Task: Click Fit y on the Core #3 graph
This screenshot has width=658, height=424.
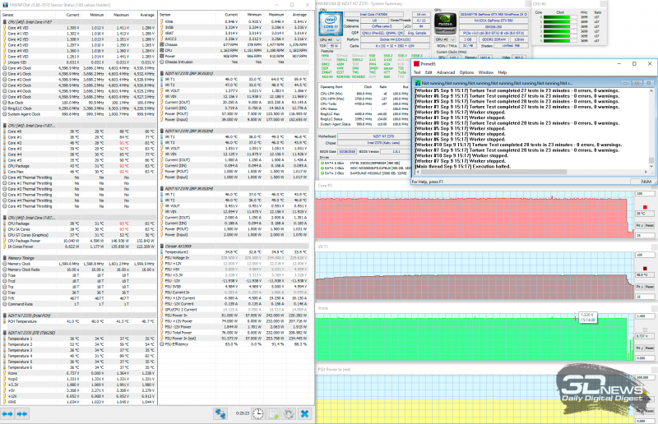Action: tap(639, 226)
